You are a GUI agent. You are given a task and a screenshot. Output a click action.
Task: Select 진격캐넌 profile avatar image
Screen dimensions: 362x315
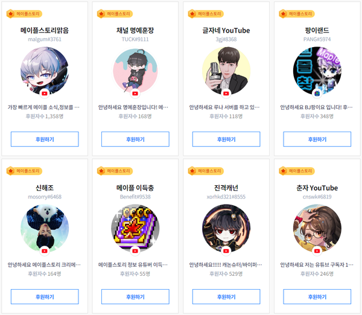coord(226,228)
